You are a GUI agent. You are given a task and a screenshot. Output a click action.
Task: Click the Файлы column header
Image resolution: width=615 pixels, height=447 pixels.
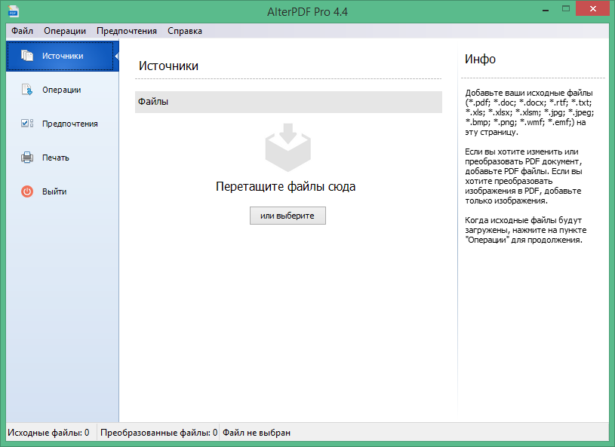pos(288,102)
